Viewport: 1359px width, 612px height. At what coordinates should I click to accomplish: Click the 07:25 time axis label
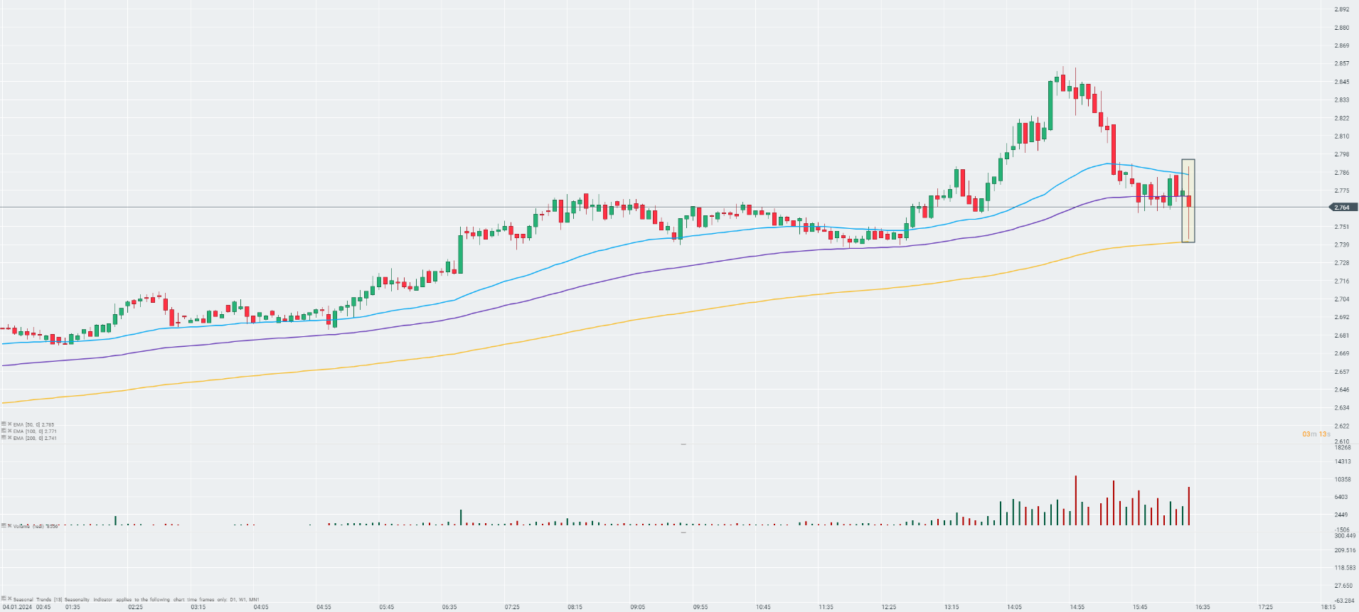(512, 607)
